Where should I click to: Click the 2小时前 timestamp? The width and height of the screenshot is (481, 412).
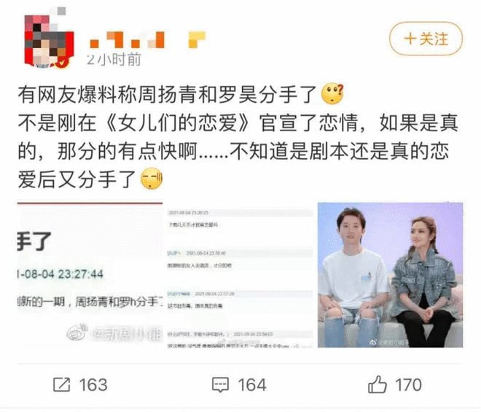114,59
